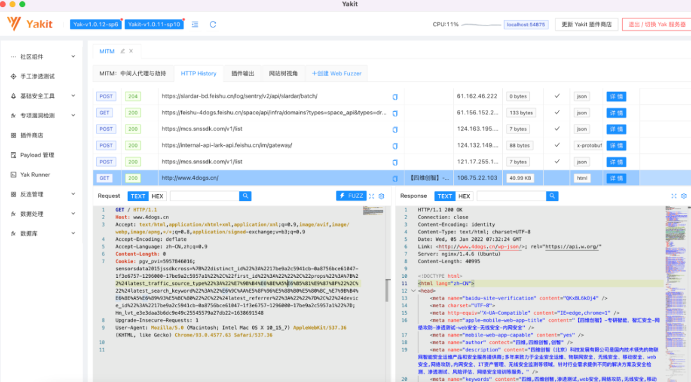The width and height of the screenshot is (691, 382).
Task: Click Yak-v1.0.12-sp6 version button
Action: tap(95, 24)
